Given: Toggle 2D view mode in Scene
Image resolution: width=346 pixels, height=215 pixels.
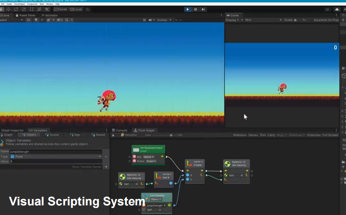Looking at the screenshot, I should pyautogui.click(x=29, y=20).
